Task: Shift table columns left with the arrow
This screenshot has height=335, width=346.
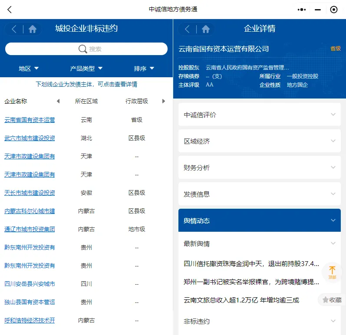Action: coord(58,101)
